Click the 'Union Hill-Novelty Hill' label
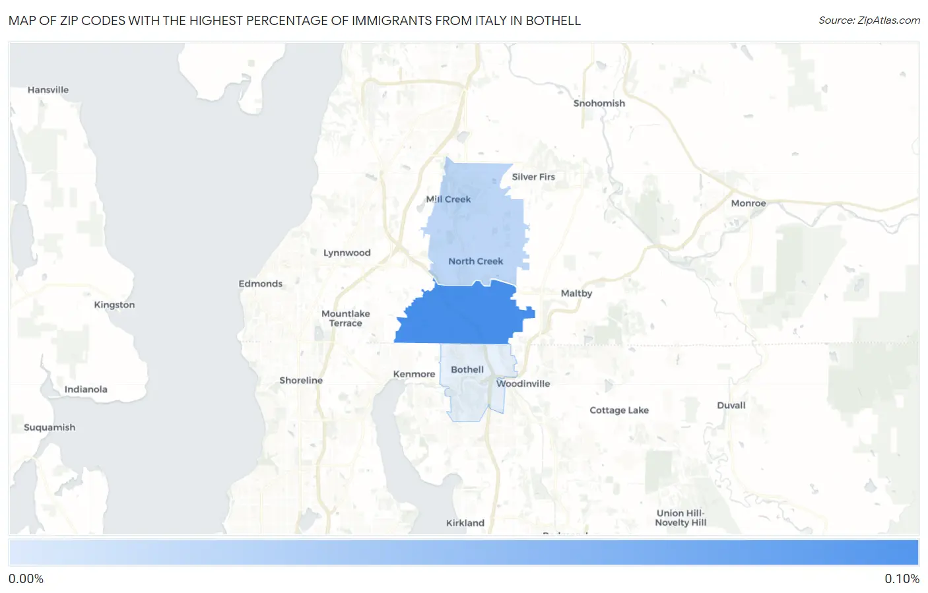Viewport: 928px width, 593px height. click(680, 518)
